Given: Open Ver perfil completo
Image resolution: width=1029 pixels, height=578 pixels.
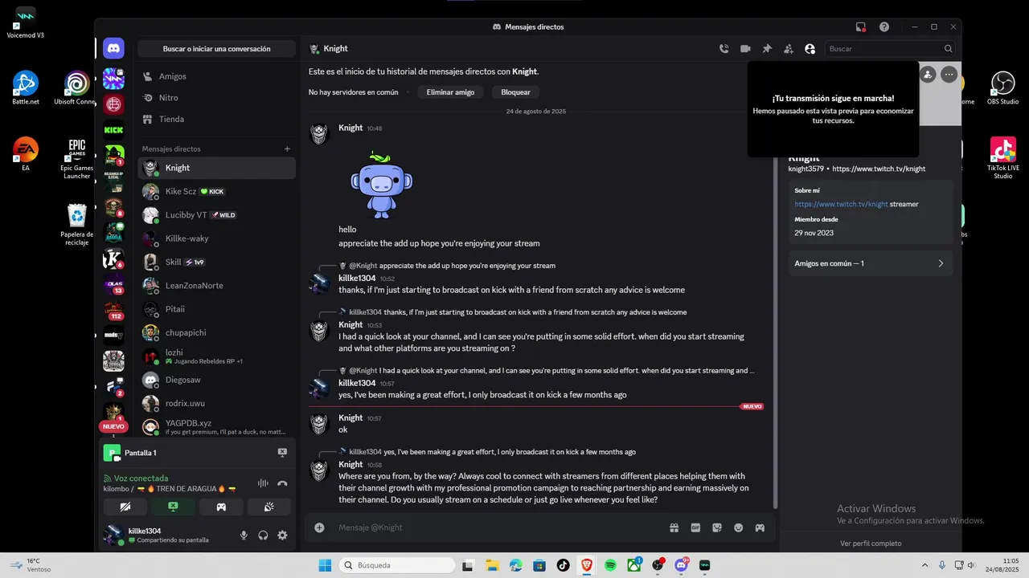Looking at the screenshot, I should pos(871,543).
